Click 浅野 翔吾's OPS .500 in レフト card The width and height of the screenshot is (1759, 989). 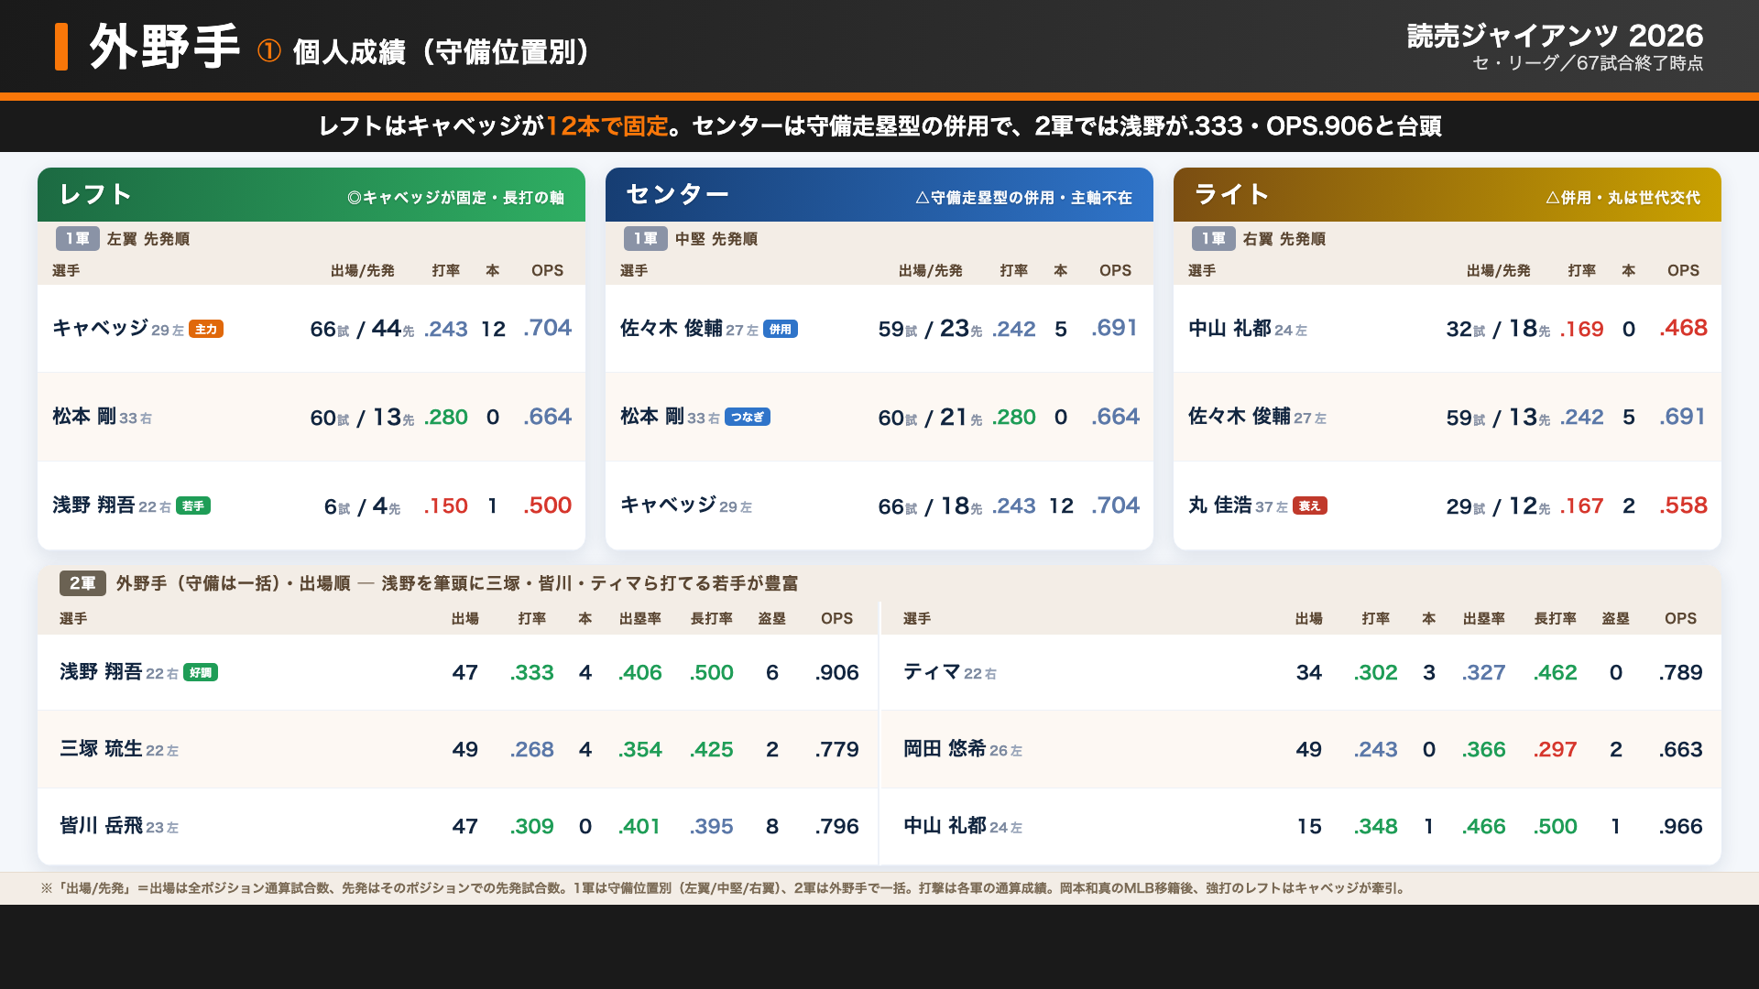(x=548, y=505)
